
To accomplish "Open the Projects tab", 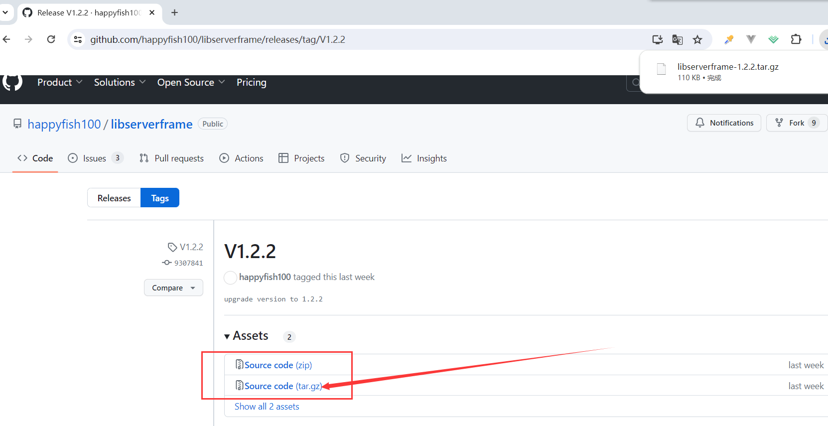I will pos(301,158).
